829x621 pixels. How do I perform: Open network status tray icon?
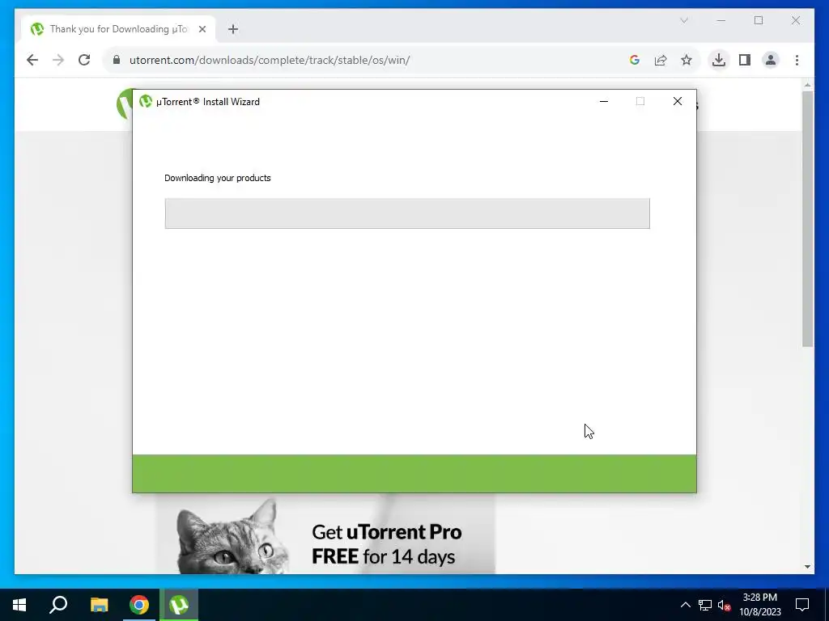pyautogui.click(x=705, y=605)
